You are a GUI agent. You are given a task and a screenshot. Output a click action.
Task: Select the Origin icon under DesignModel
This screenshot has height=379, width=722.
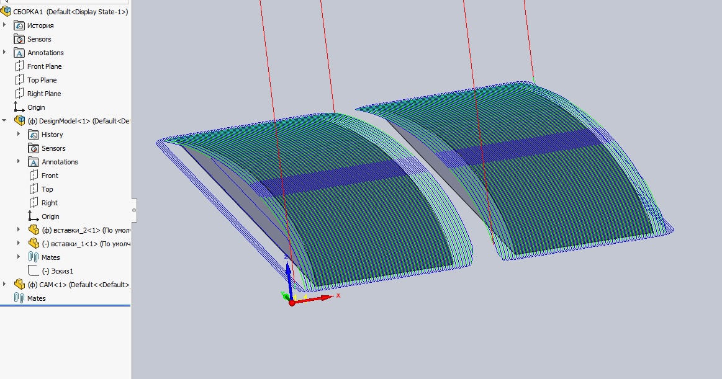(34, 216)
